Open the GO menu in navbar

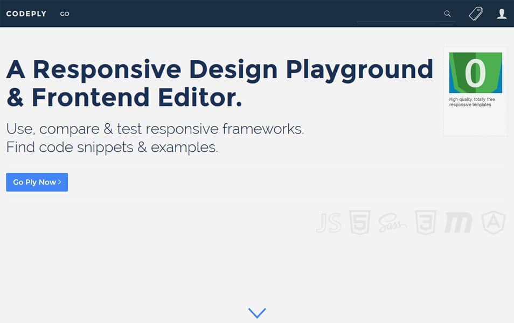(65, 14)
